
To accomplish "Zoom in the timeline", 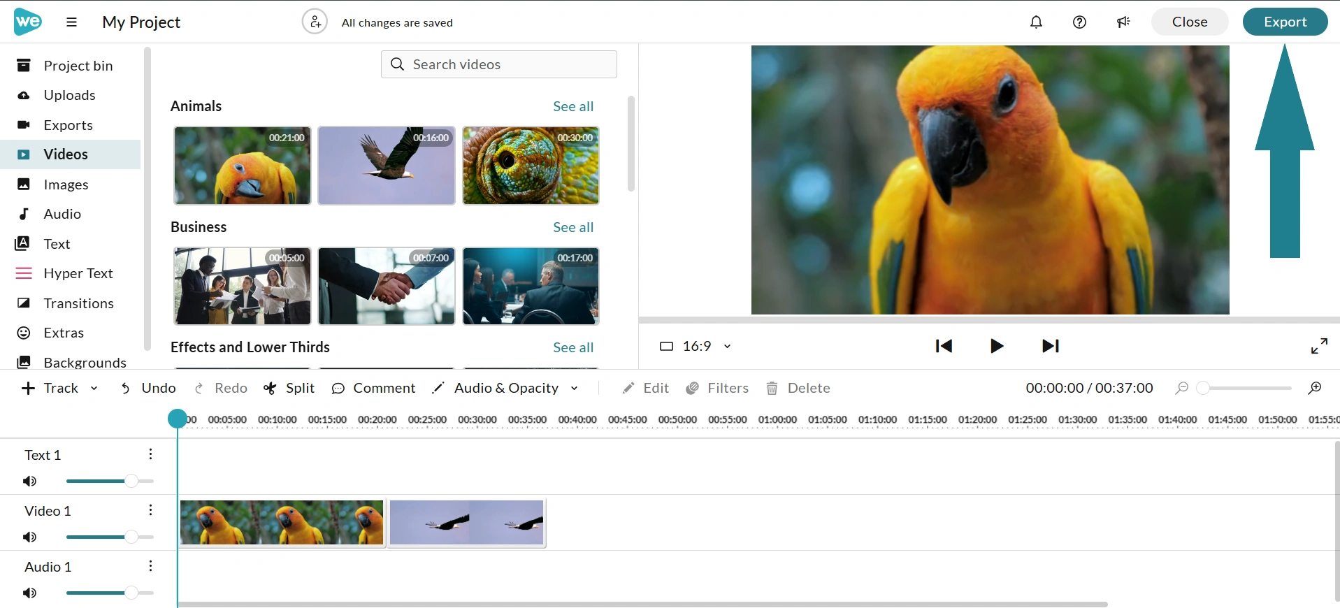I will click(x=1315, y=388).
